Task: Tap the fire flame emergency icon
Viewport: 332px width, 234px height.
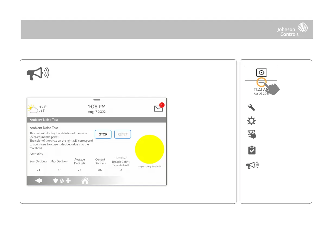Action: coord(62,181)
